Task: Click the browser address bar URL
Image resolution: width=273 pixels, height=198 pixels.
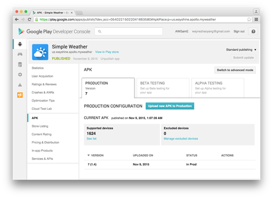Action: pyautogui.click(x=127, y=20)
